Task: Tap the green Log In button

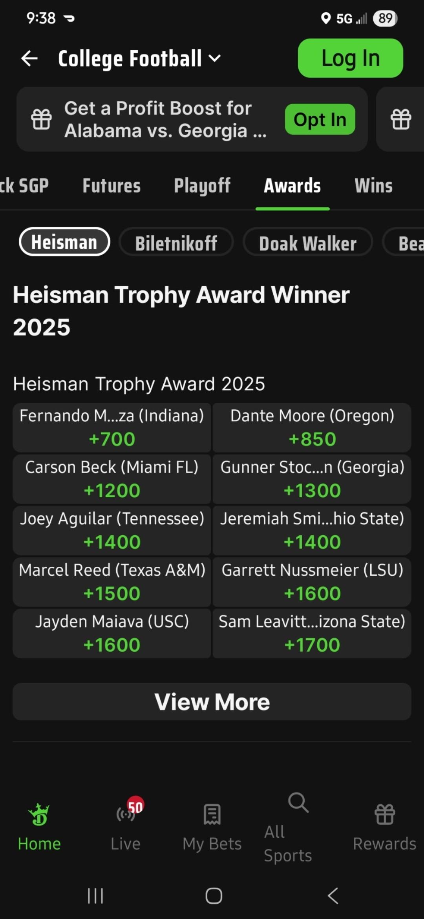Action: (x=350, y=58)
